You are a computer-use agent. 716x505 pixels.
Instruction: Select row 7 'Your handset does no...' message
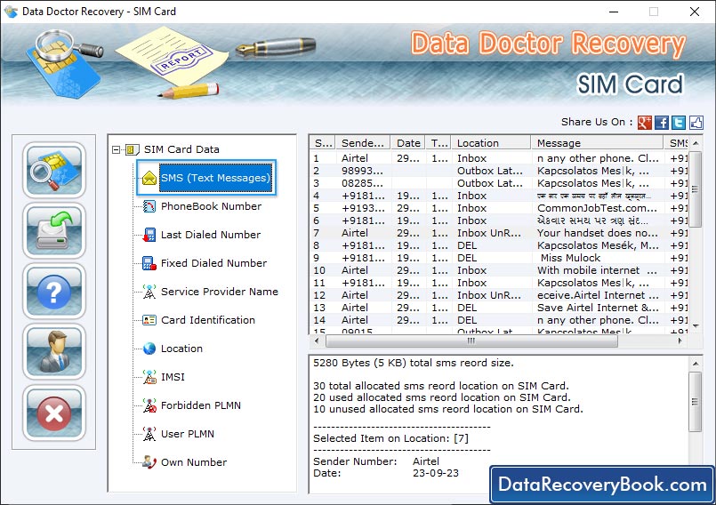499,233
